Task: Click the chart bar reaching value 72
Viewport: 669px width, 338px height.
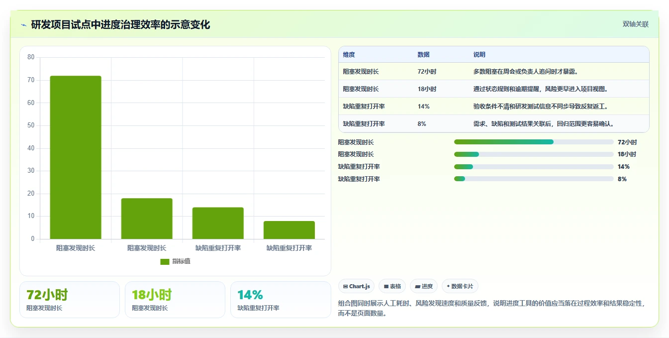Action: coord(76,157)
